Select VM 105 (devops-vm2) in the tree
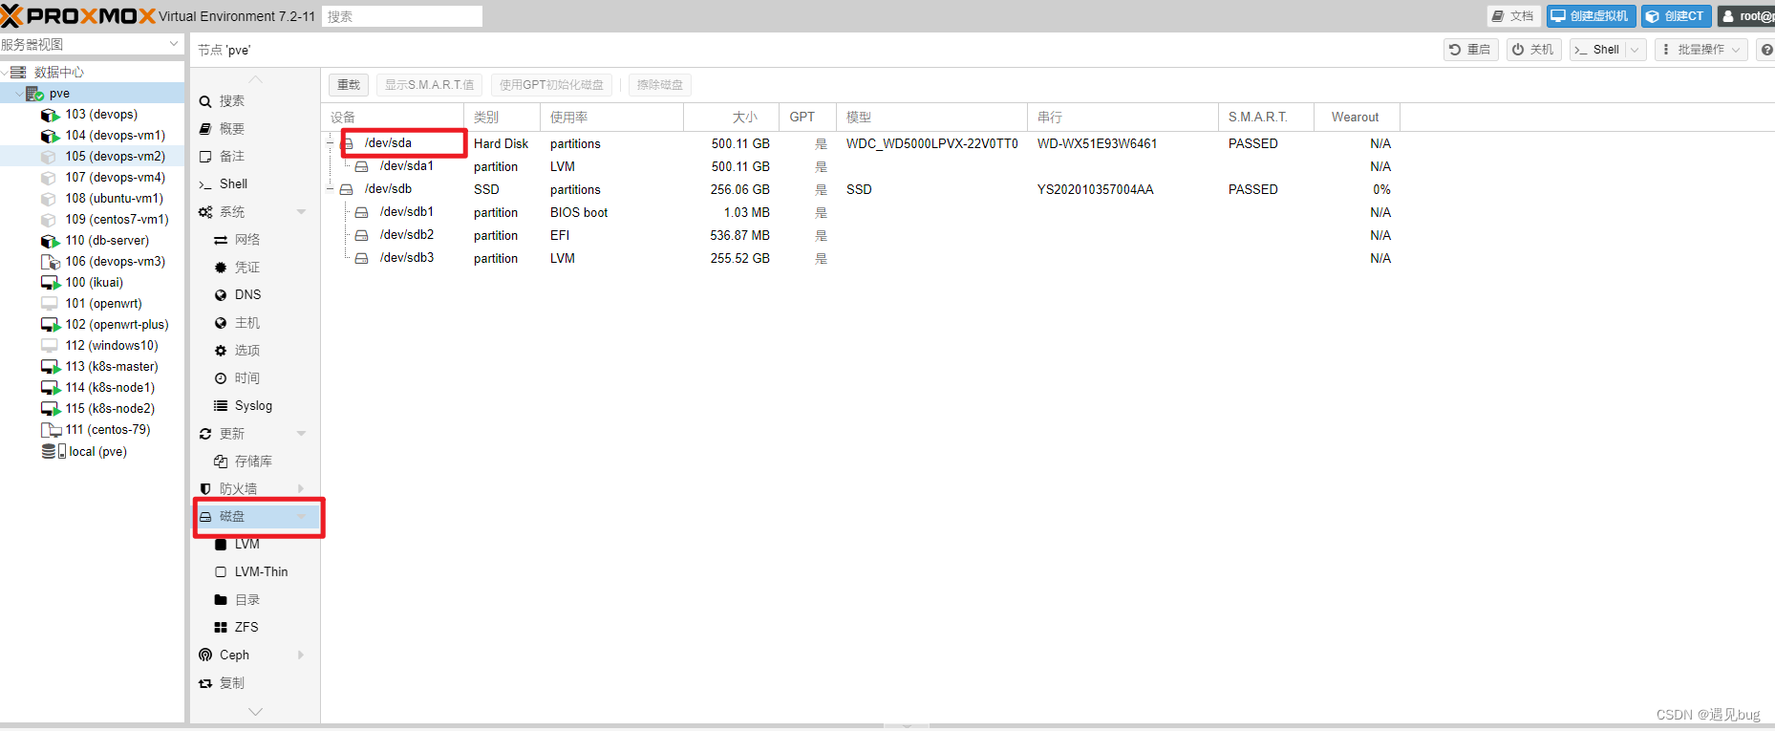 point(92,157)
